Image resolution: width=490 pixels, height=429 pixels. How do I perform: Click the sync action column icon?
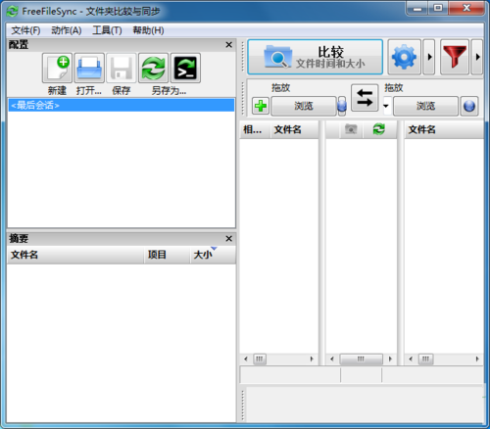(x=379, y=129)
